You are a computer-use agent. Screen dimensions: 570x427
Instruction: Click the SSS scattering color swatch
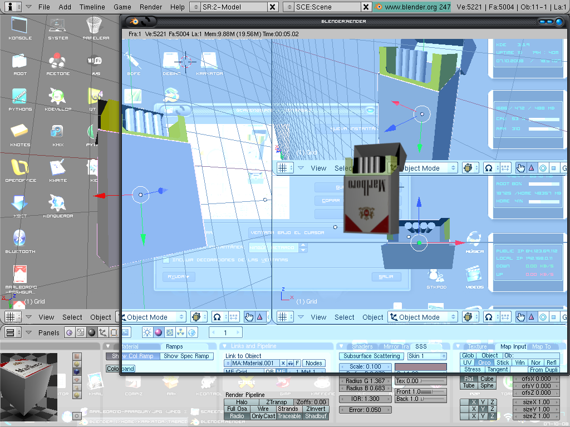tap(421, 367)
